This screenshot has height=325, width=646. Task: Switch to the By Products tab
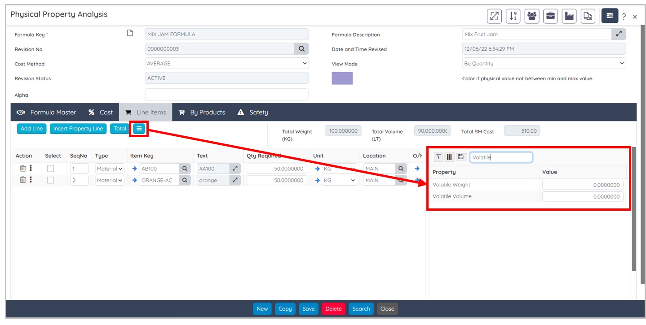[x=202, y=113]
